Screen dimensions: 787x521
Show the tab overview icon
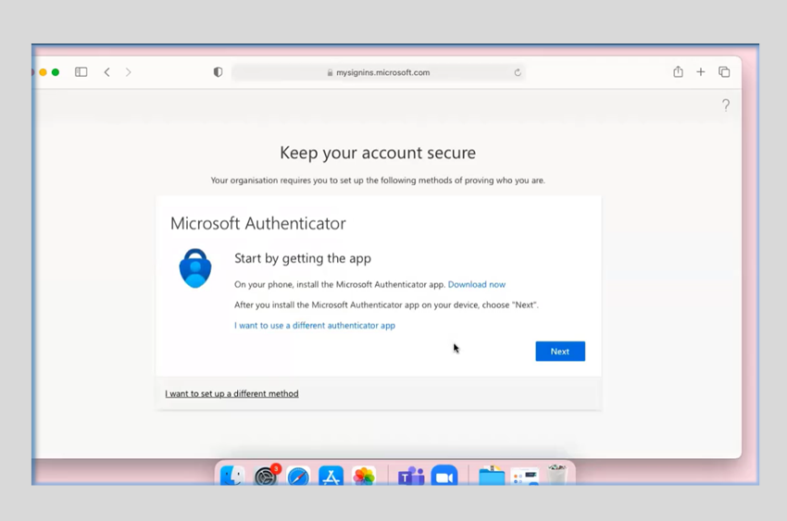[724, 72]
